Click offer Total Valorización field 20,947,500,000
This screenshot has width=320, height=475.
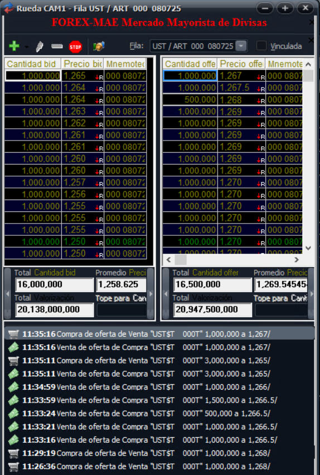click(x=212, y=309)
